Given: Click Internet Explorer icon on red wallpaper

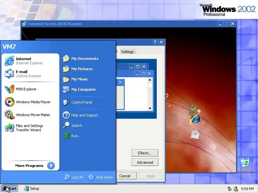Looking at the screenshot, I should point(195,119).
